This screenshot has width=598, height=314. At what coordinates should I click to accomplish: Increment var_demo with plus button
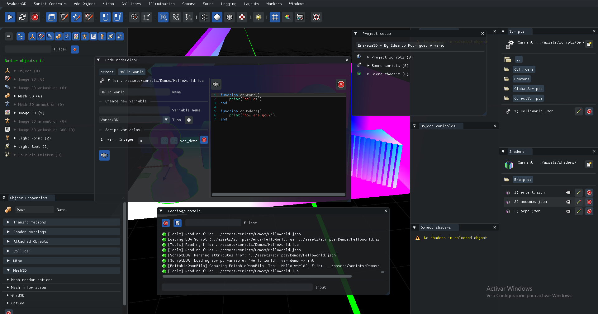[x=174, y=141]
